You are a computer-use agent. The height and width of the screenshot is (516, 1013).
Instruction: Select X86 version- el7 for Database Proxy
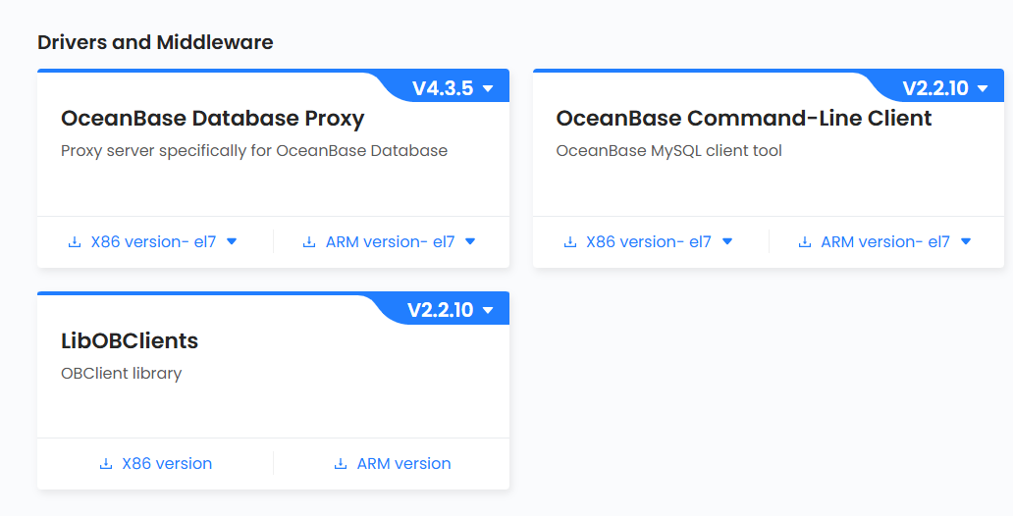153,242
